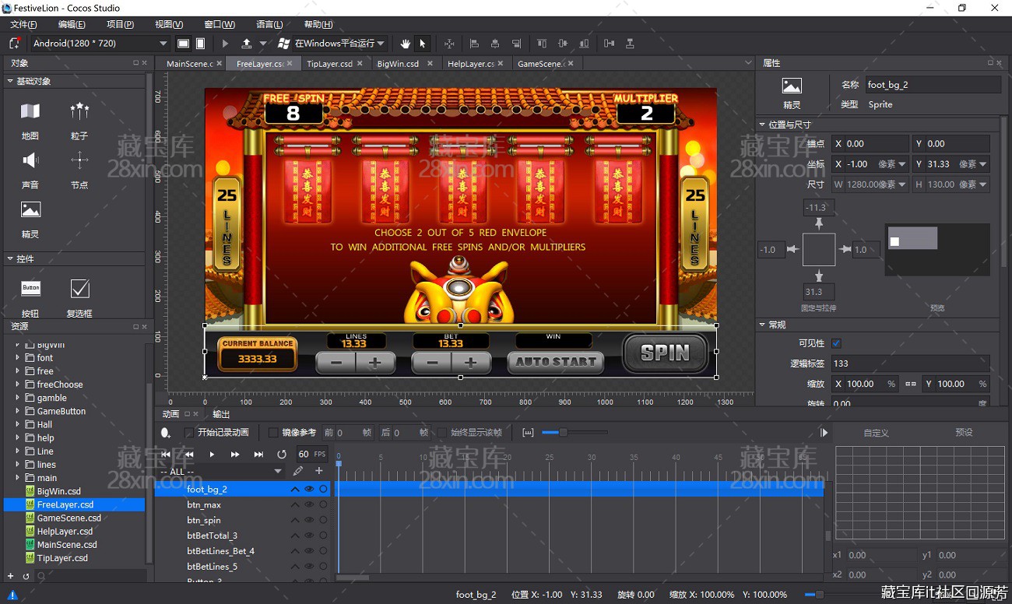Hide the btn_spin layer via eye icon
This screenshot has width=1012, height=604.
pos(309,521)
